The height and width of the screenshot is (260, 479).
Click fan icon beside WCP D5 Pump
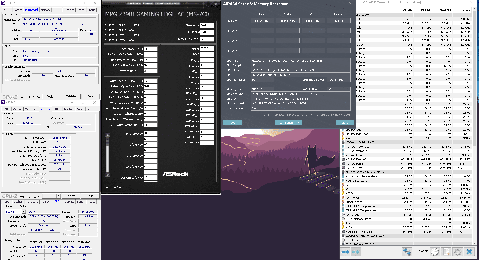click(x=343, y=168)
